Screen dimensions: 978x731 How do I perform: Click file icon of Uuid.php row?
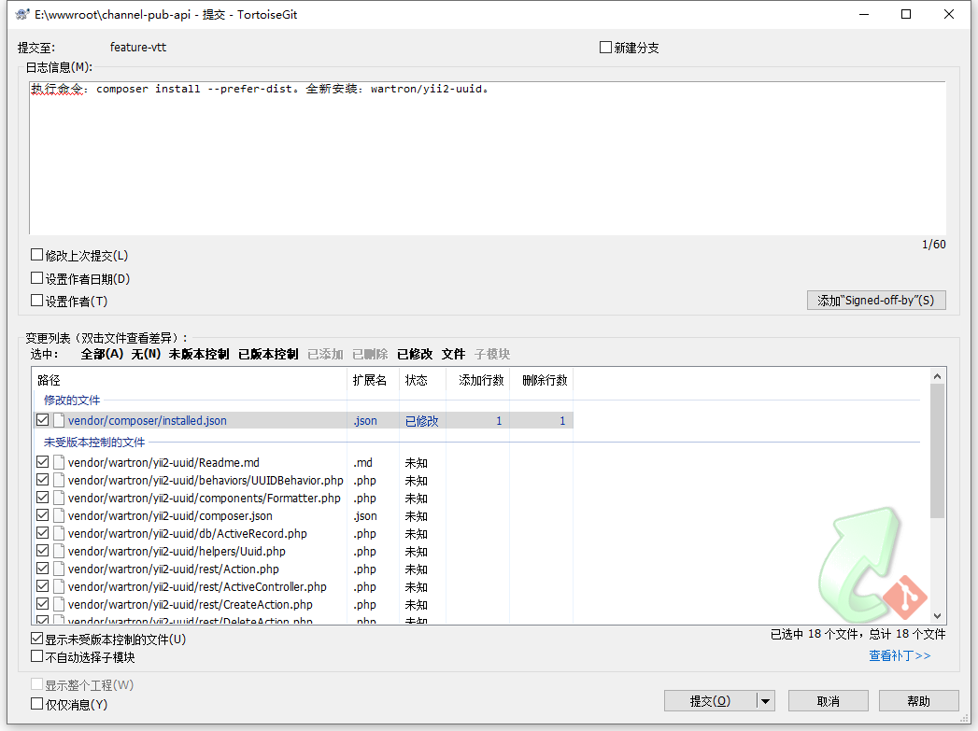[x=59, y=551]
